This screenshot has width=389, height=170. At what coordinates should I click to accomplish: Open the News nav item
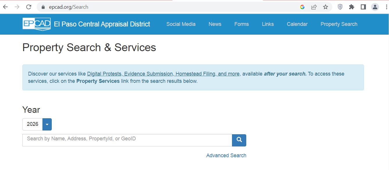215,24
